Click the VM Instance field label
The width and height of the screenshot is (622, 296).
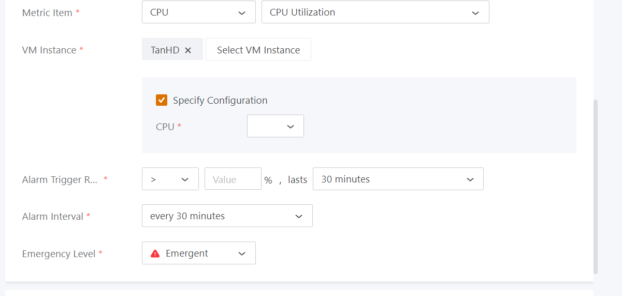pyautogui.click(x=49, y=50)
